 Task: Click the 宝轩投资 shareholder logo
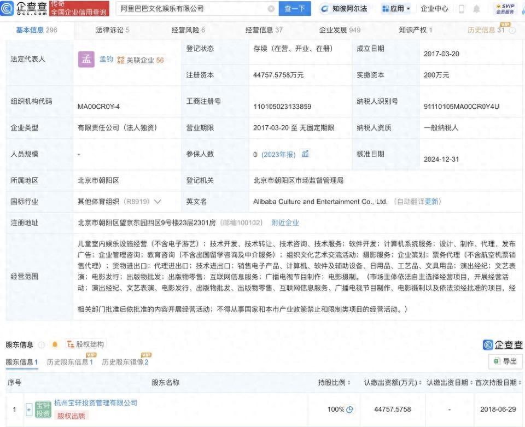(x=43, y=409)
